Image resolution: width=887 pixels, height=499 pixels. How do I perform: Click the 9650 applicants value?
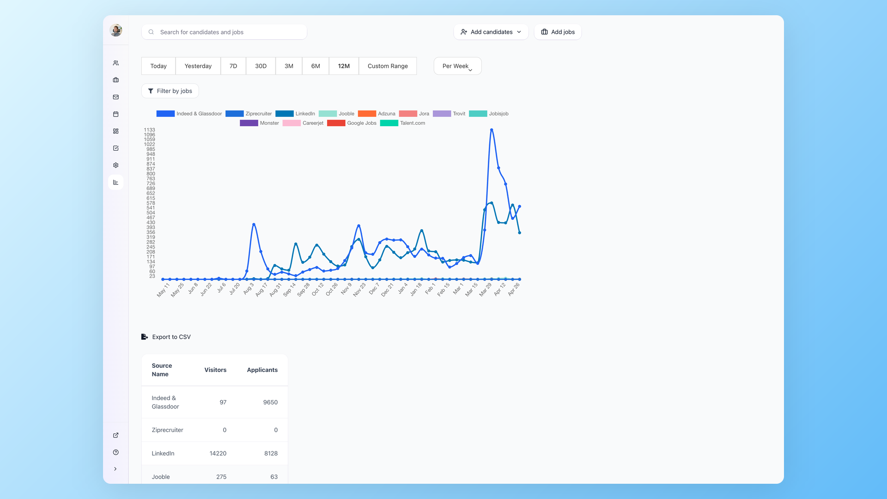pos(270,402)
